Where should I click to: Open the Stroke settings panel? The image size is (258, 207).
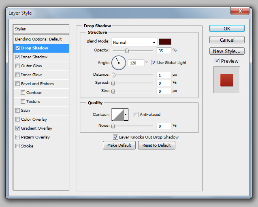[x=27, y=146]
